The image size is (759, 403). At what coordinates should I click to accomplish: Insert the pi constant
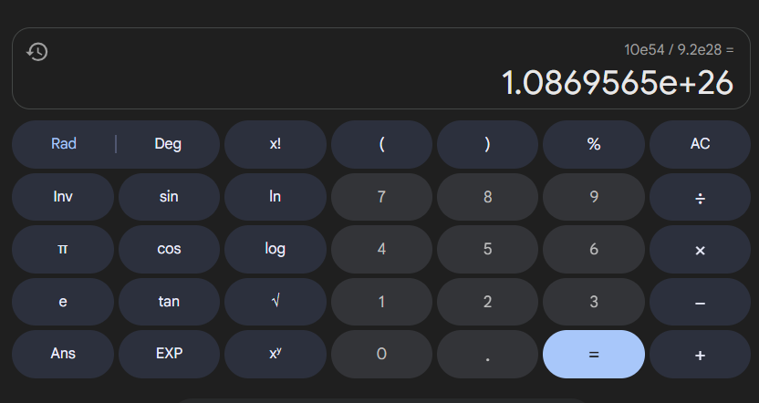coord(63,249)
